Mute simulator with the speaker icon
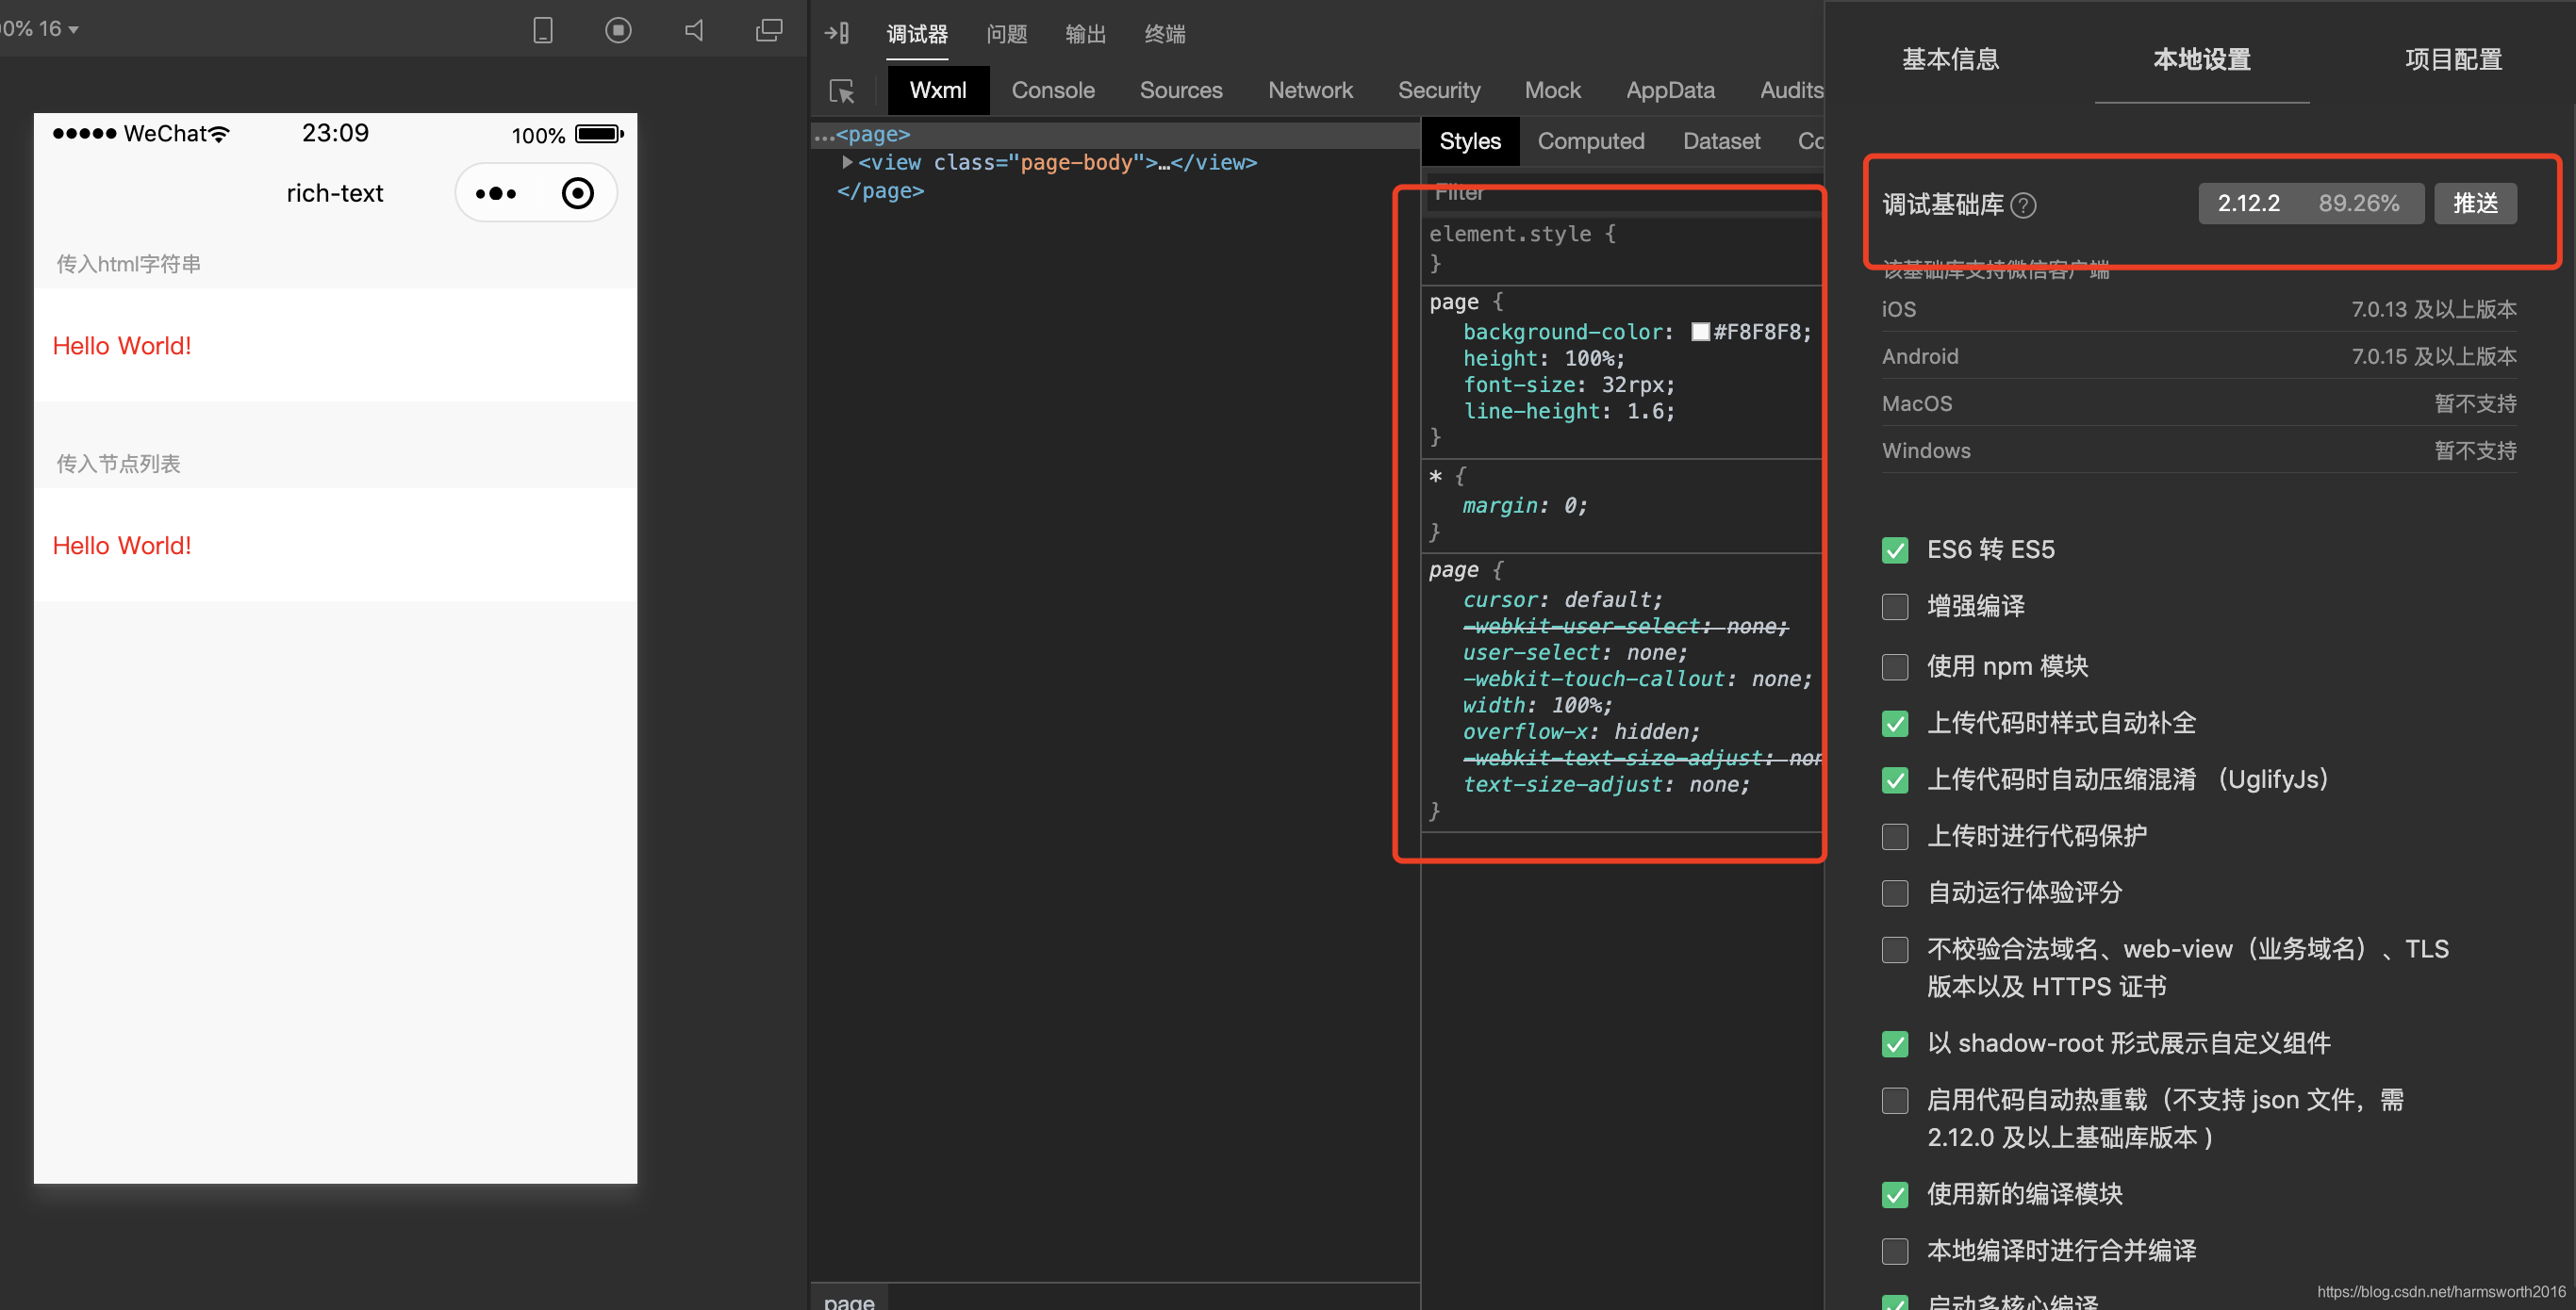This screenshot has width=2576, height=1310. (694, 30)
